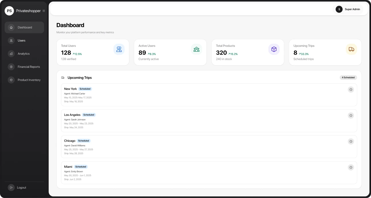The height and width of the screenshot is (198, 371).
Task: Click Scheduled badge on New York trip
Action: pyautogui.click(x=85, y=89)
